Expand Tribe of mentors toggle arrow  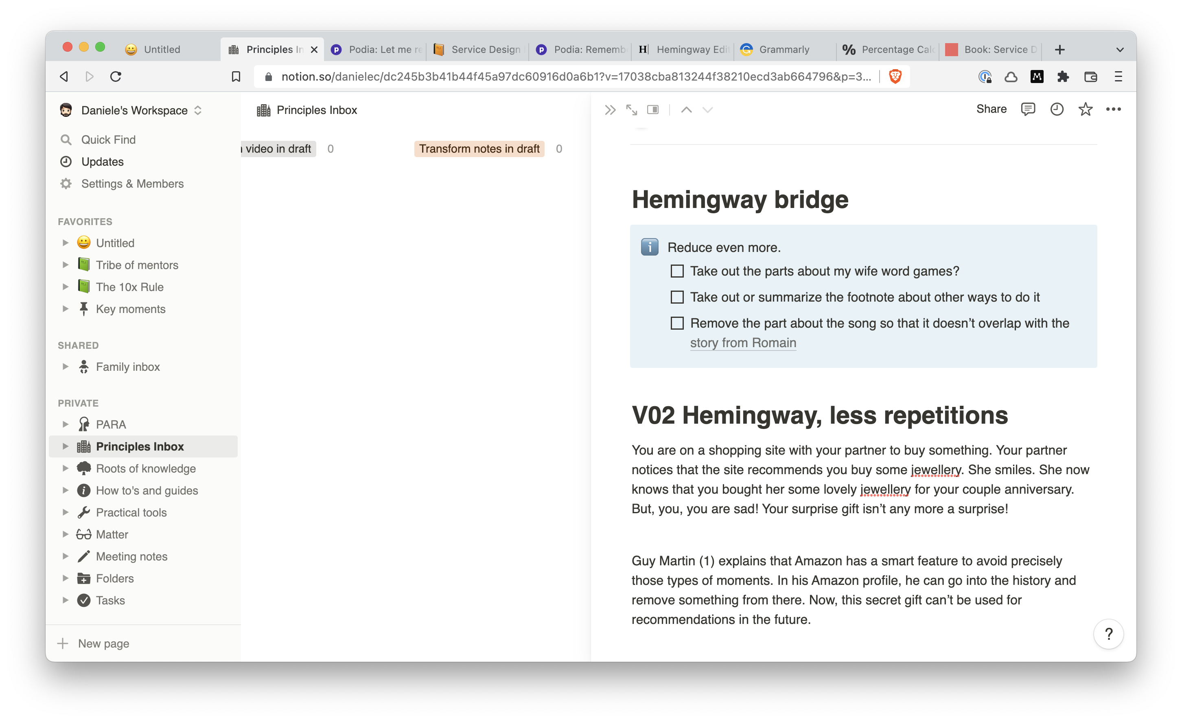65,265
